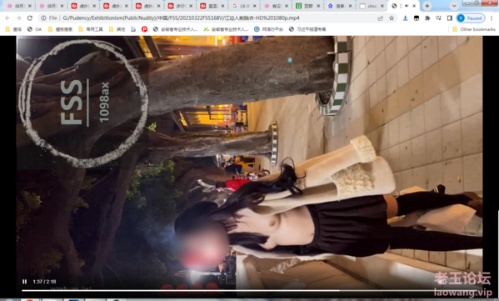Open Chrome's three-dot menu

(x=492, y=18)
